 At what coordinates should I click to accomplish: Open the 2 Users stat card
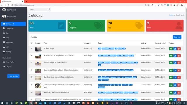165,26
